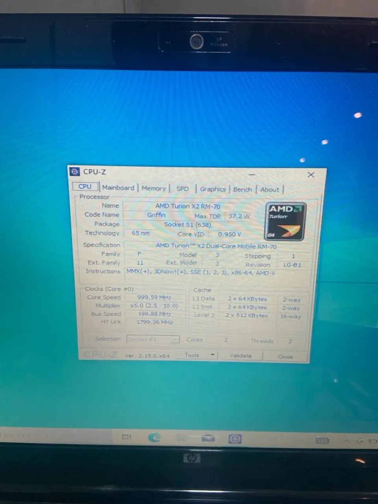
Task: Click the L1 Data value 2 x 64 KBytes
Action: click(x=247, y=299)
